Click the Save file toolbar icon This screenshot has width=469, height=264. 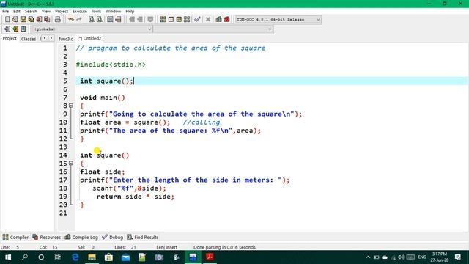point(23,20)
